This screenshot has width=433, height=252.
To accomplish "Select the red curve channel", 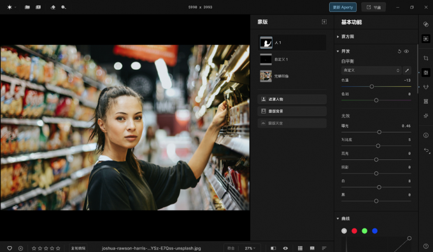I will pyautogui.click(x=354, y=231).
